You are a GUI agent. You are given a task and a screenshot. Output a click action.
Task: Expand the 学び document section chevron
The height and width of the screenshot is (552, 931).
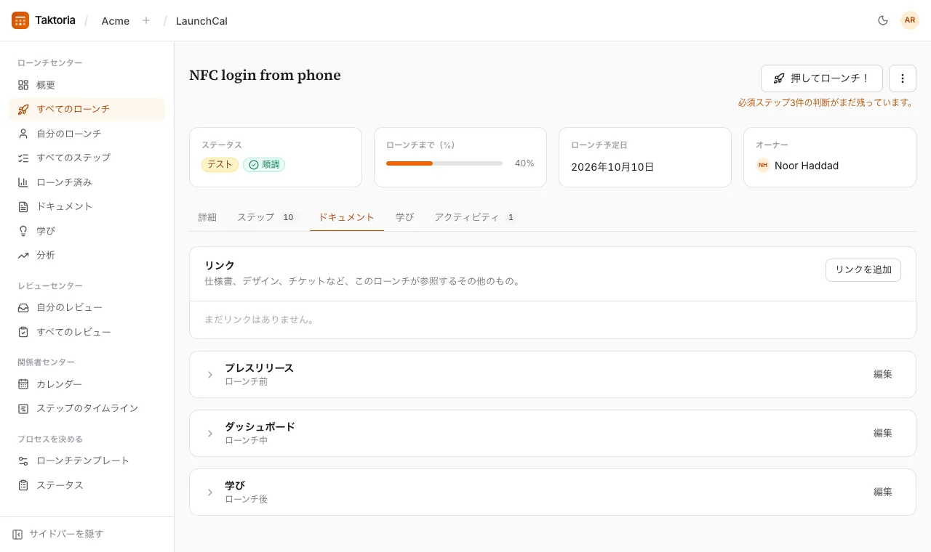click(210, 492)
